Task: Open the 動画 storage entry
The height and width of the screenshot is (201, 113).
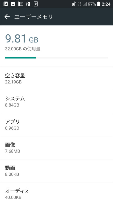Action: (x=56, y=171)
